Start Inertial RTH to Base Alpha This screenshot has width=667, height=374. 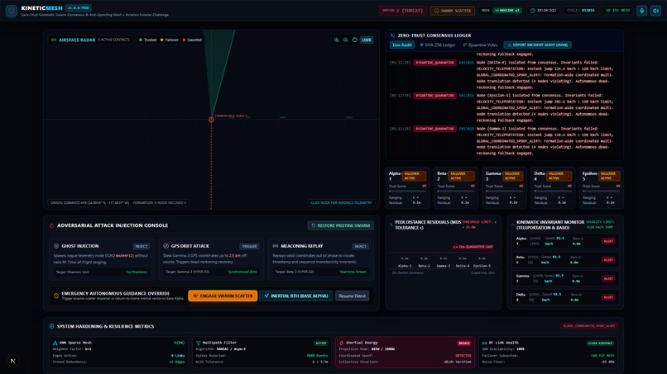point(296,296)
